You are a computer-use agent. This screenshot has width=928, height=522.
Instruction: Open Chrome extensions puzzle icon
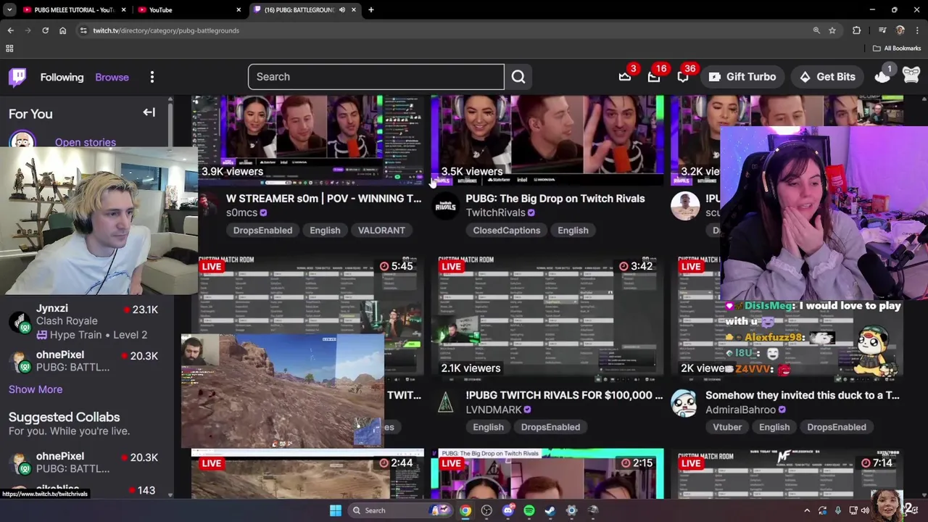coord(856,30)
